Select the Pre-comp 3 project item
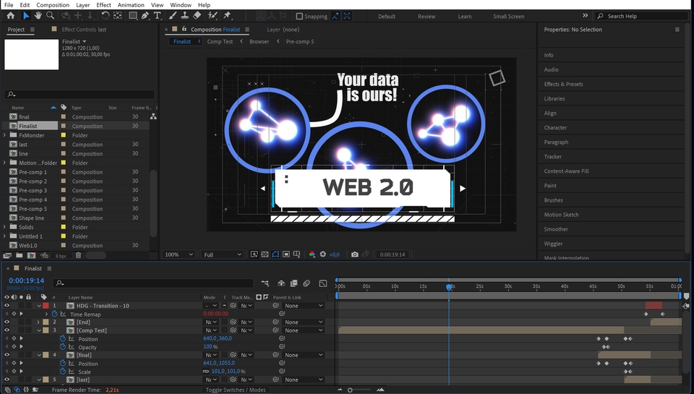This screenshot has height=394, width=694. [x=33, y=190]
